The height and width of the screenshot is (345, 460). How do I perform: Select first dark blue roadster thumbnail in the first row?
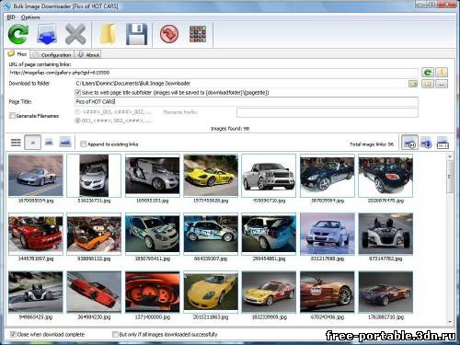[x=328, y=176]
